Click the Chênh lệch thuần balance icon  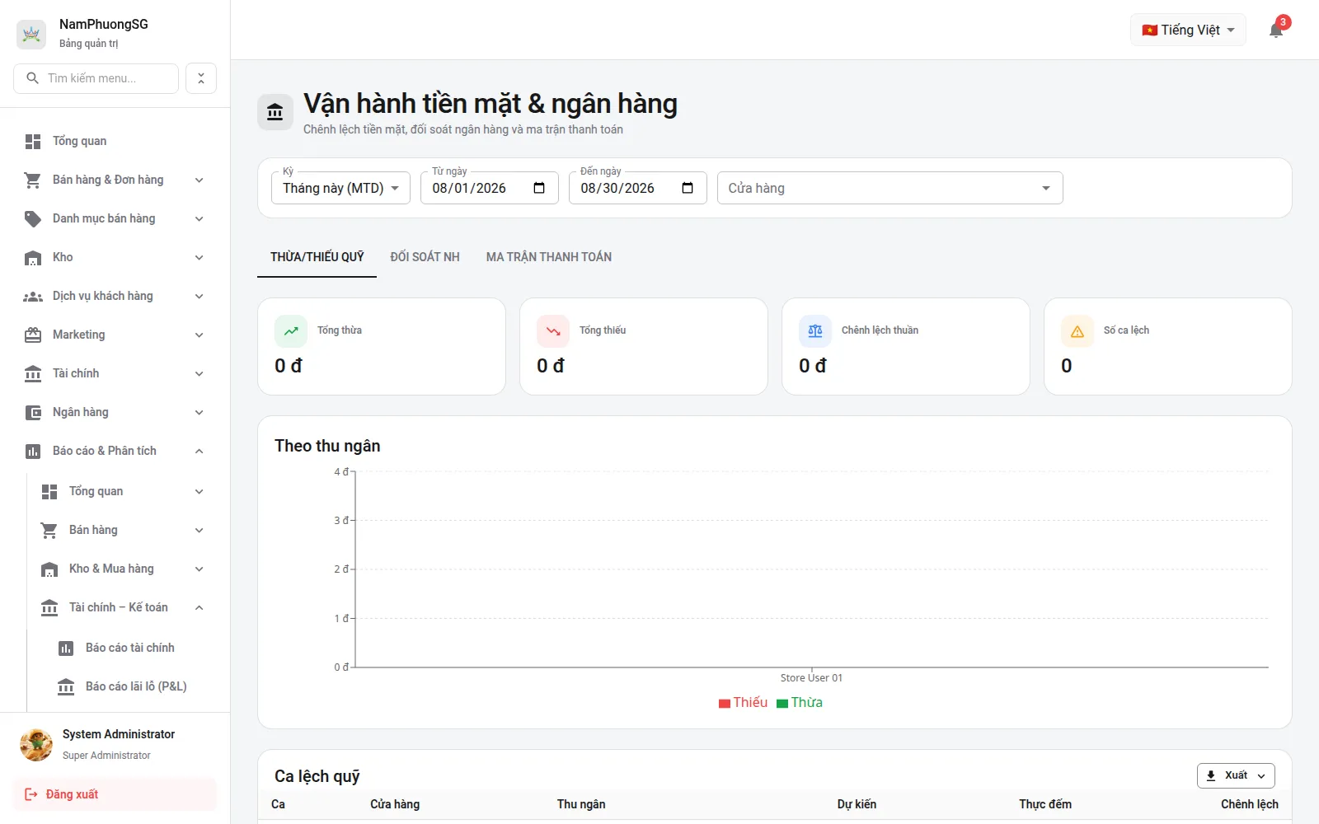coord(815,331)
